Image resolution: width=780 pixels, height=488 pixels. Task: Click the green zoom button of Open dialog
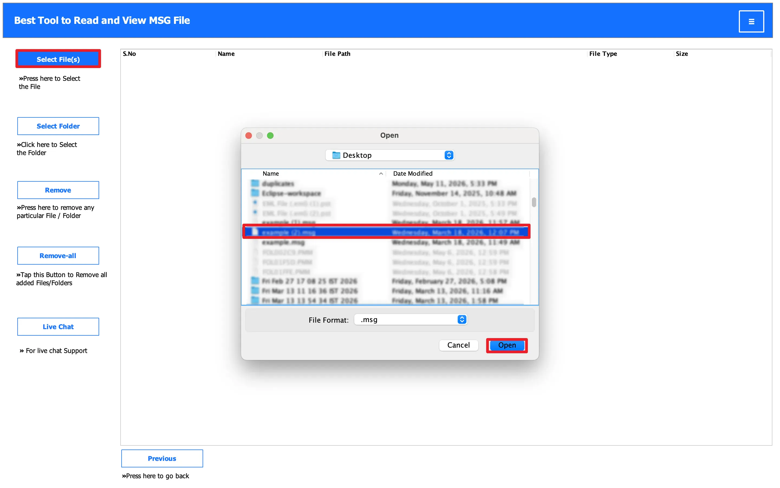coord(270,136)
